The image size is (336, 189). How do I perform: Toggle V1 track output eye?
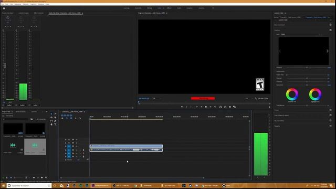tap(76, 146)
